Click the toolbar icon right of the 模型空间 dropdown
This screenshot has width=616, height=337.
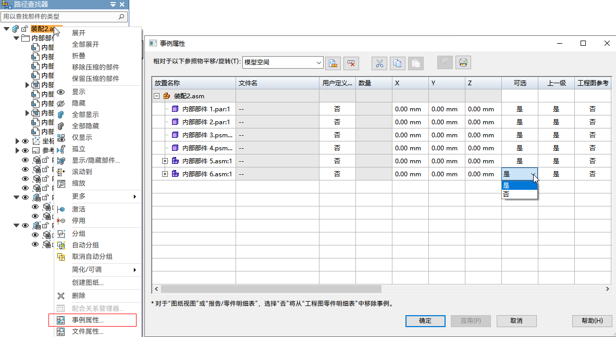point(333,63)
